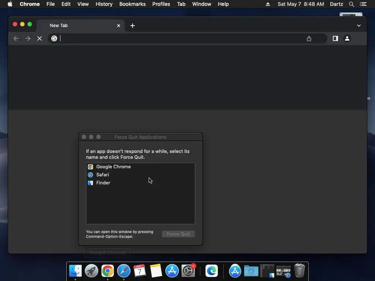The width and height of the screenshot is (375, 281).
Task: Open the File menu
Action: (51, 4)
